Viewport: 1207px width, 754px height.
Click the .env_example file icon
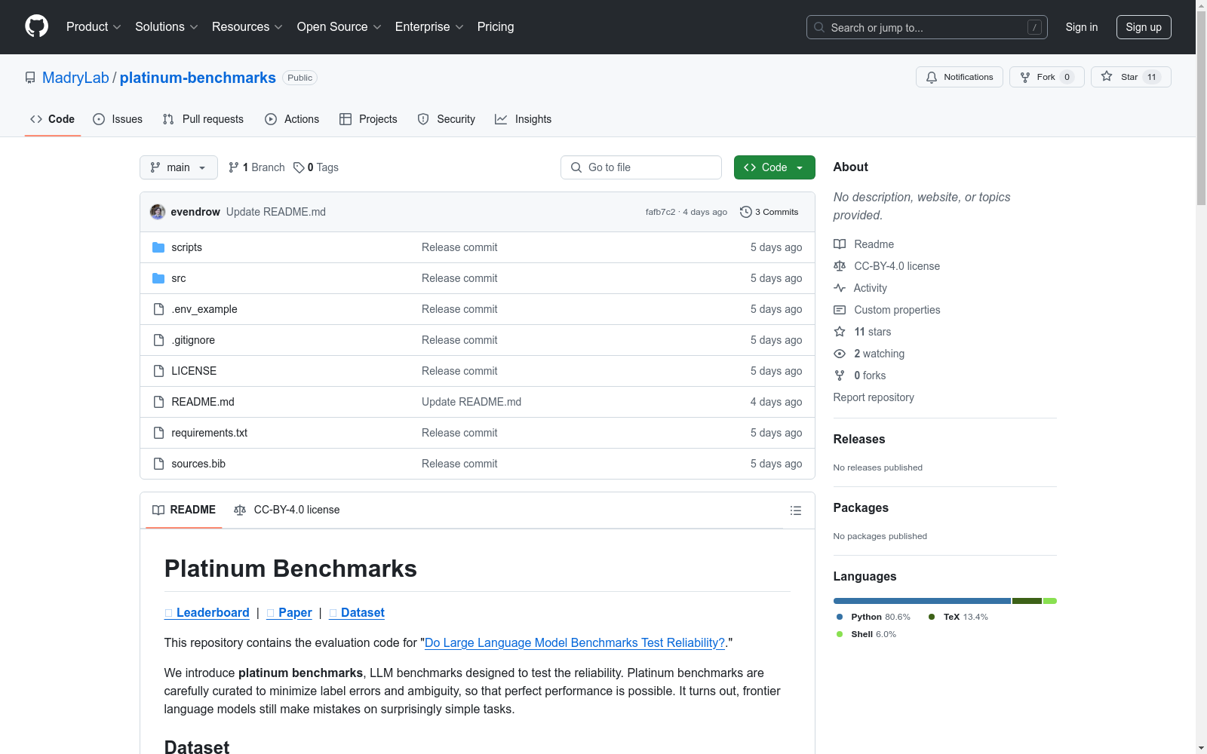[x=158, y=309]
